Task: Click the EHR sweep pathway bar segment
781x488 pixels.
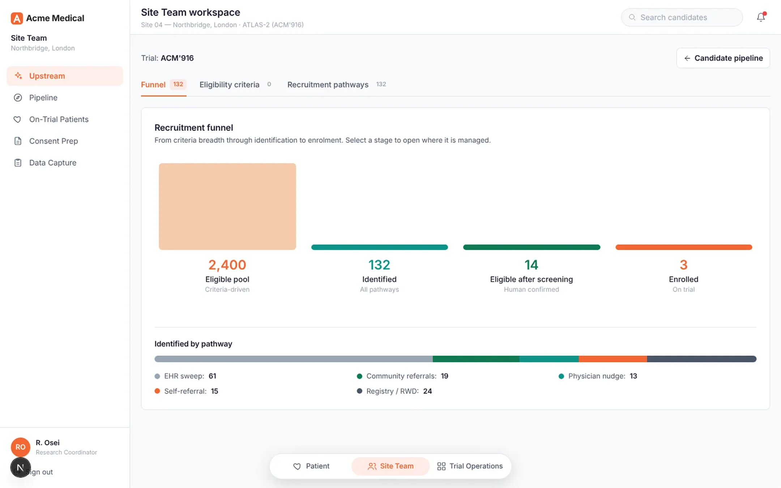Action: coord(293,359)
